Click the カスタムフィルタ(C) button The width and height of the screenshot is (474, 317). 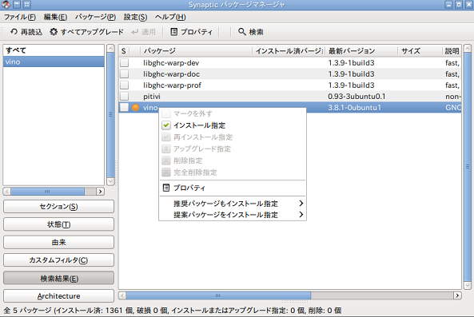pyautogui.click(x=58, y=260)
